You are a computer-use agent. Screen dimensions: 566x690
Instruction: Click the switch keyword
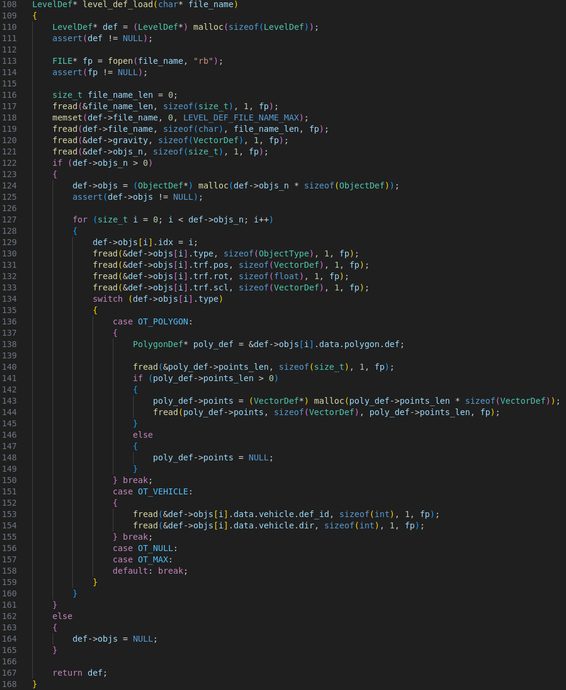(107, 299)
